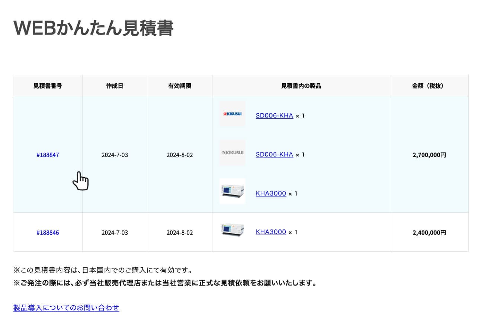Click 2024-7-03 creation date of quote #188846

(x=115, y=233)
